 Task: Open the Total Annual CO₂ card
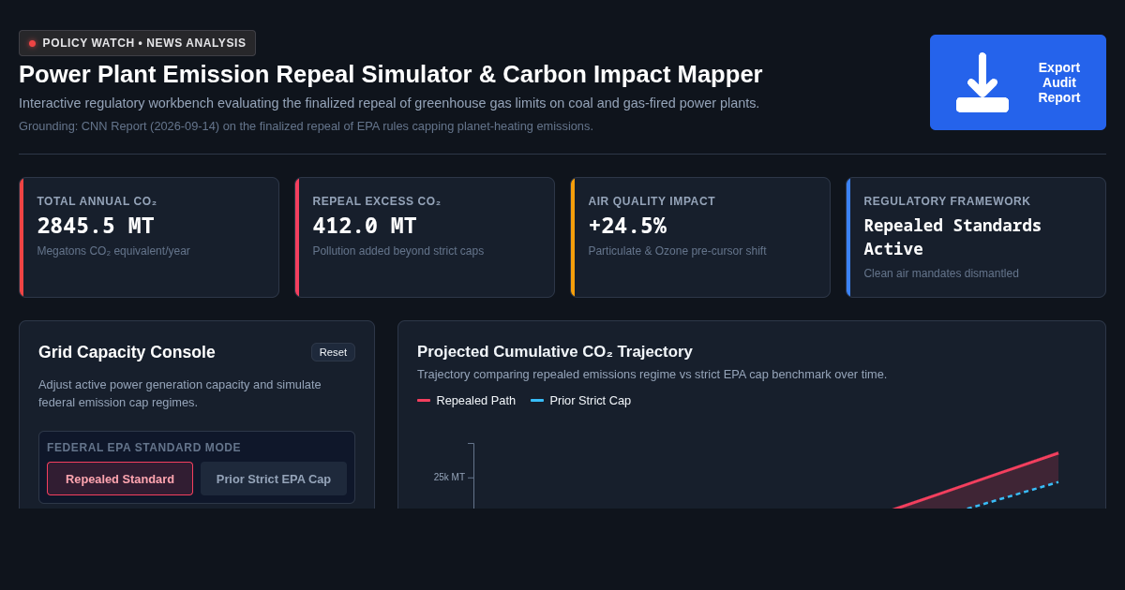pos(149,237)
